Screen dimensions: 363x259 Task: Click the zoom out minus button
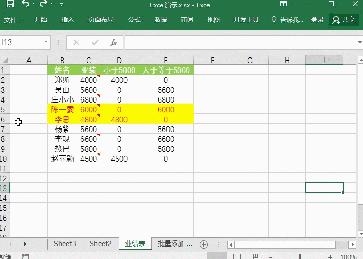click(x=271, y=257)
